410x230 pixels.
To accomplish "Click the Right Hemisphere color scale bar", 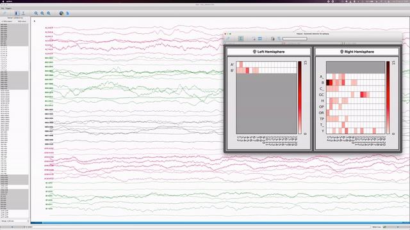I will pos(388,98).
